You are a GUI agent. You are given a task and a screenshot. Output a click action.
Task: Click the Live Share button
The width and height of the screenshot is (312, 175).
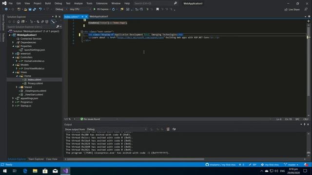coord(292,9)
